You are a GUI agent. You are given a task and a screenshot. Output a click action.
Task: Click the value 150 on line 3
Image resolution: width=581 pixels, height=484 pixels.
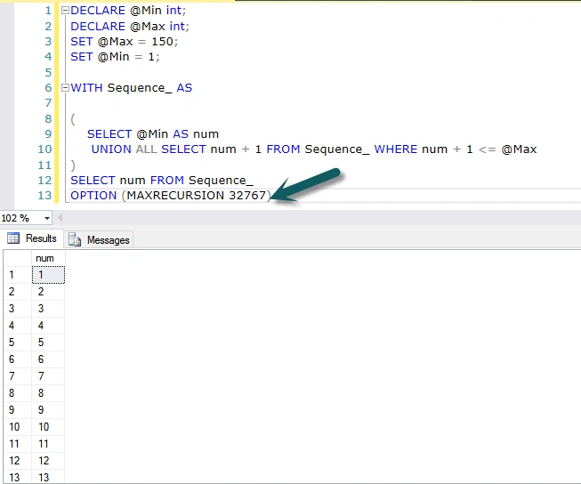pyautogui.click(x=162, y=42)
